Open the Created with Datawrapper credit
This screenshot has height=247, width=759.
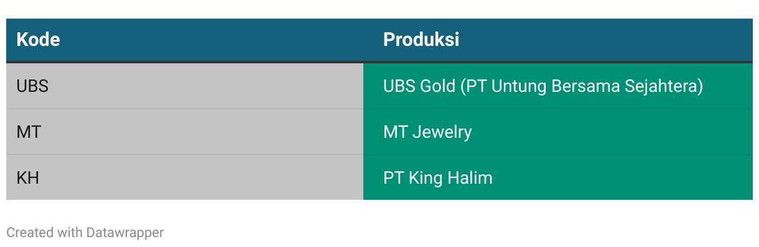(x=85, y=233)
